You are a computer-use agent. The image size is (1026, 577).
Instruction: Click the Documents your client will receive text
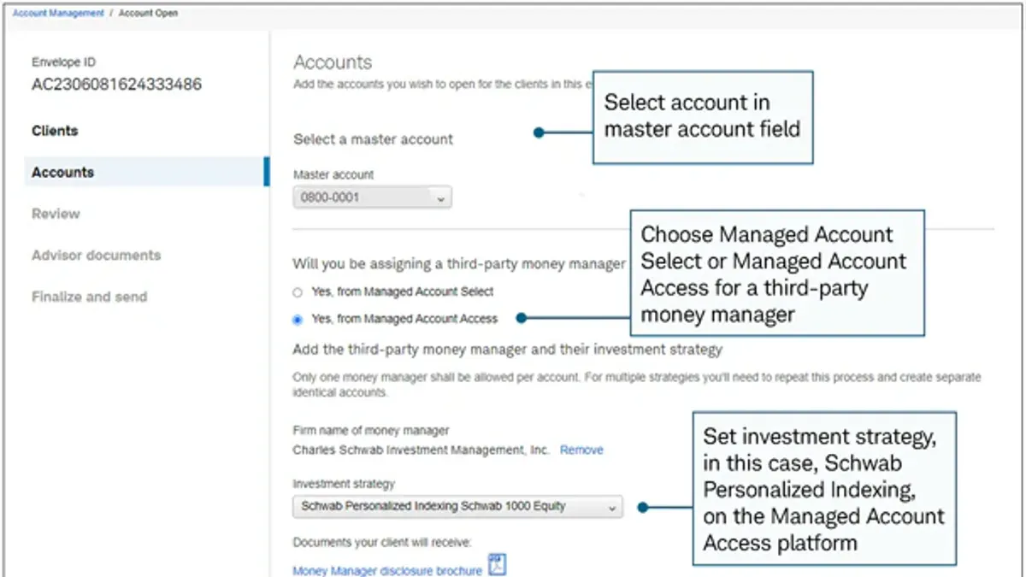click(382, 542)
